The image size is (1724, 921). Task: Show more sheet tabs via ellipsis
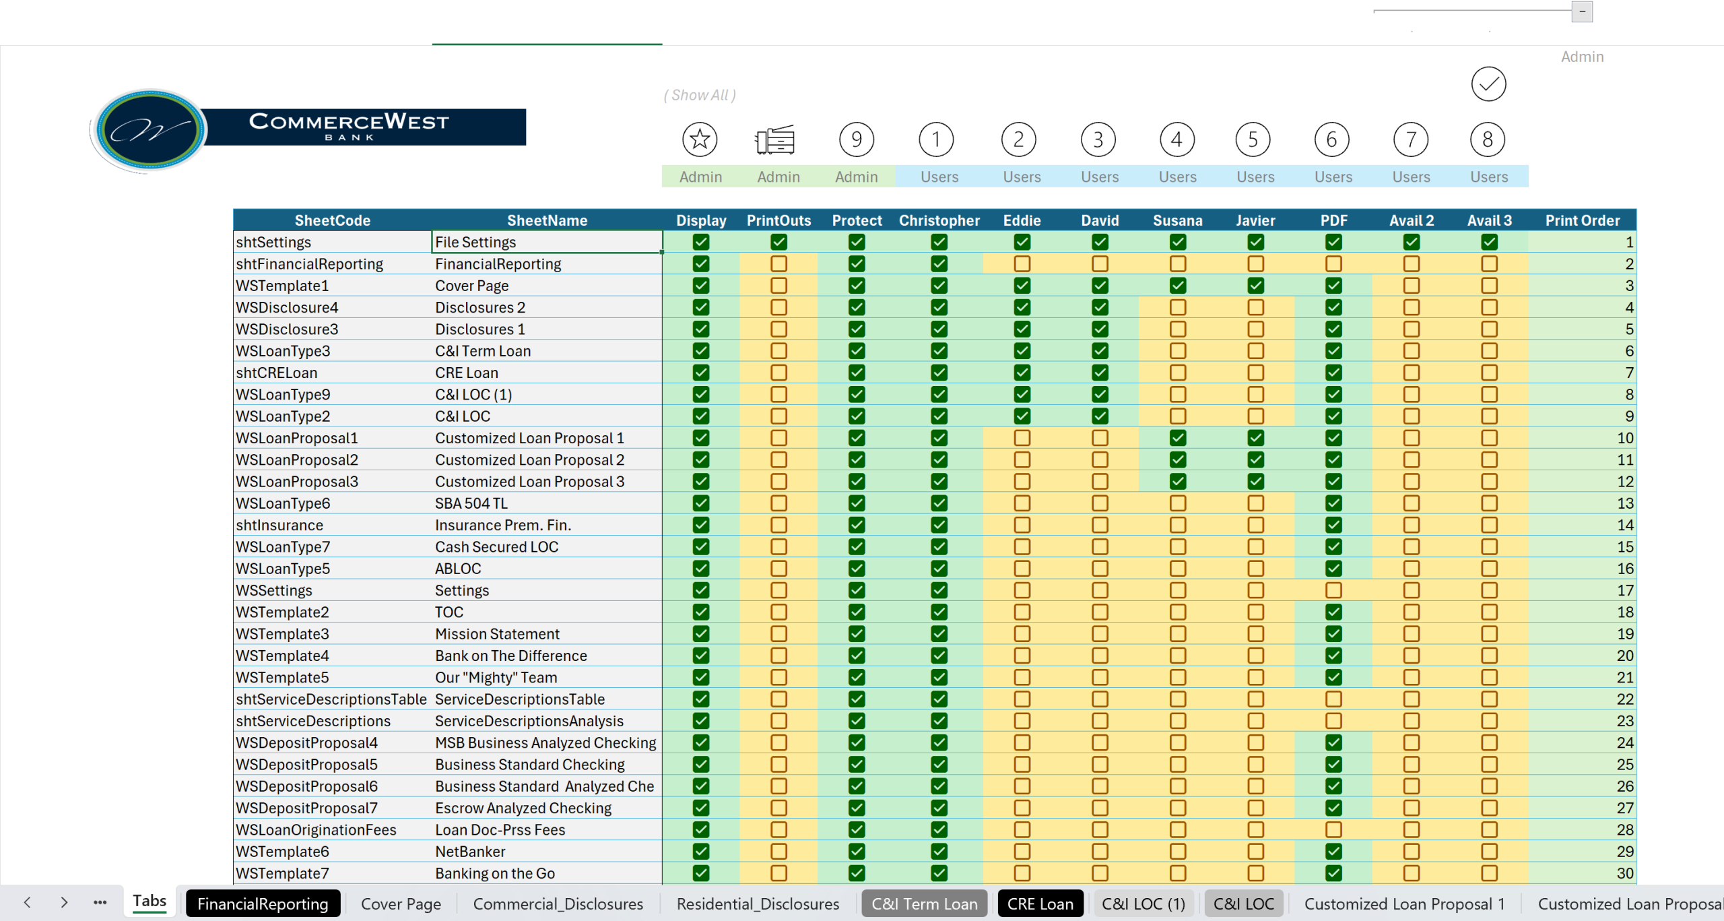coord(100,903)
